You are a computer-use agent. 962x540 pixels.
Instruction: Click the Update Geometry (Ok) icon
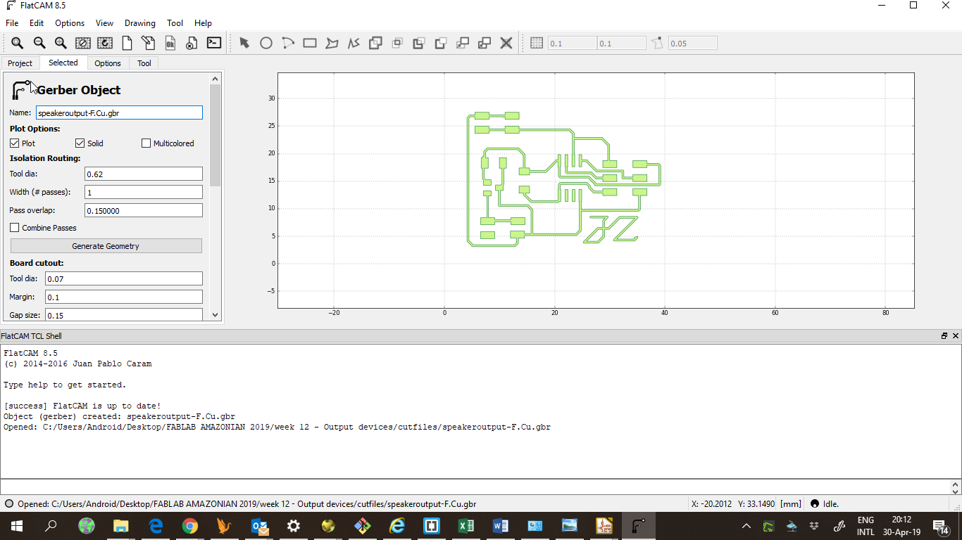point(170,43)
